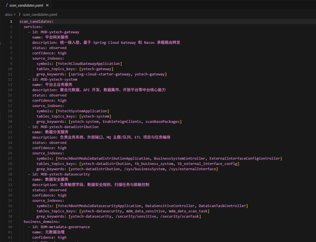
Task: Expand the breadcrumb chevron after docs
Action: (15, 15)
